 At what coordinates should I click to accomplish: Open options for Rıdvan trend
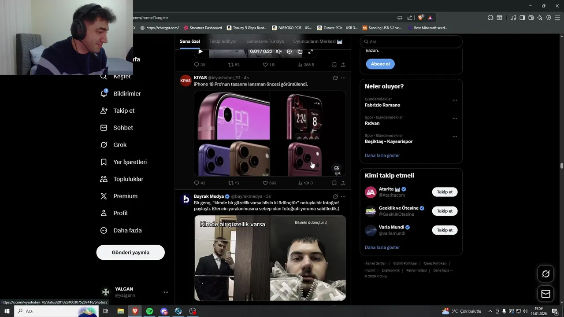455,118
